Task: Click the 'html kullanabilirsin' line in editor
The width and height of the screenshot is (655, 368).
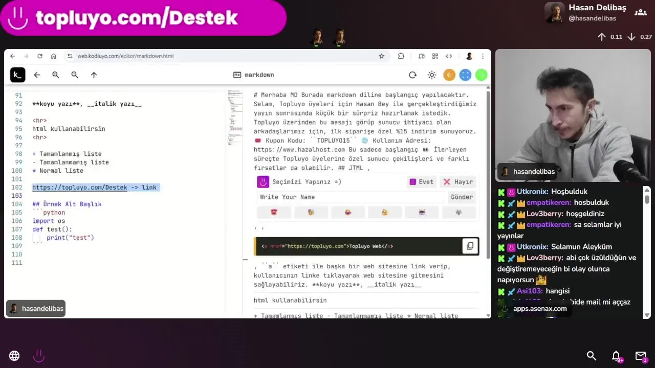Action: click(x=69, y=129)
